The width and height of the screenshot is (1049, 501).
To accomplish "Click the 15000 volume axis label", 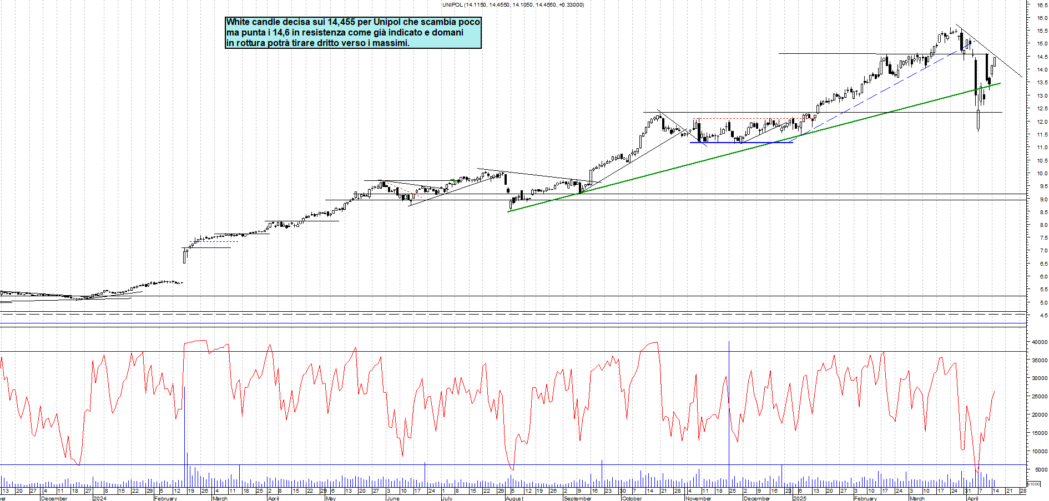I will pos(1040,433).
